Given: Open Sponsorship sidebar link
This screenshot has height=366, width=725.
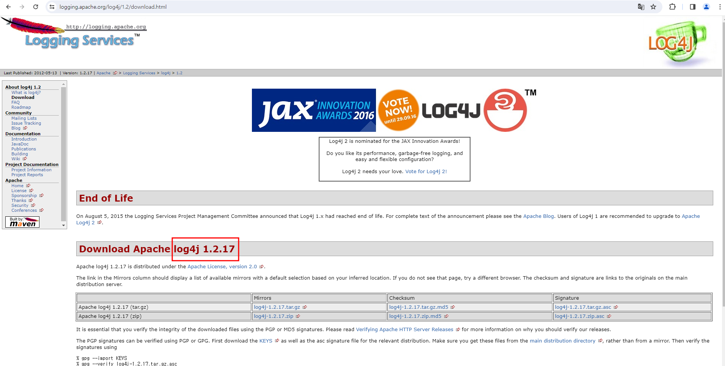Looking at the screenshot, I should click(x=24, y=196).
